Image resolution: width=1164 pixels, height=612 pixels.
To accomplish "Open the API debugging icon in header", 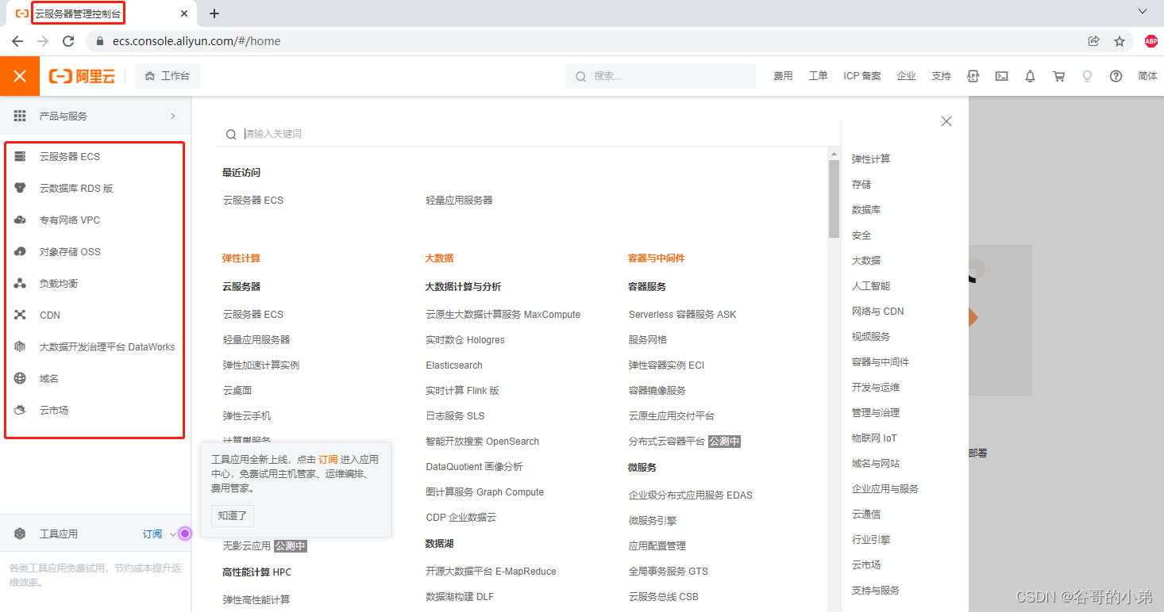I will coord(973,76).
